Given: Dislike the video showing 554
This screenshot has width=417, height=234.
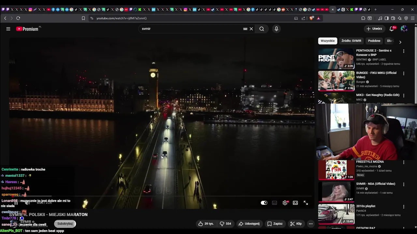Looking at the screenshot, I should pos(225,224).
